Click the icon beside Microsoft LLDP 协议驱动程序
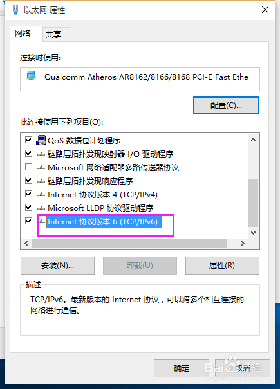280x389 pixels. coord(41,208)
